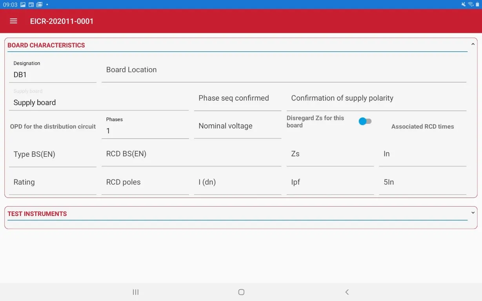Select the RCD poles field
Image resolution: width=482 pixels, height=301 pixels.
pos(145,182)
